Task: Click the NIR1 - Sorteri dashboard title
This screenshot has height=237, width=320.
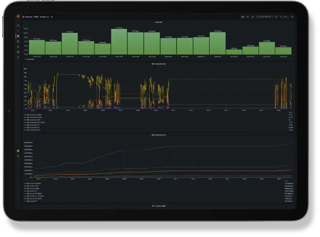Action: tap(40, 17)
